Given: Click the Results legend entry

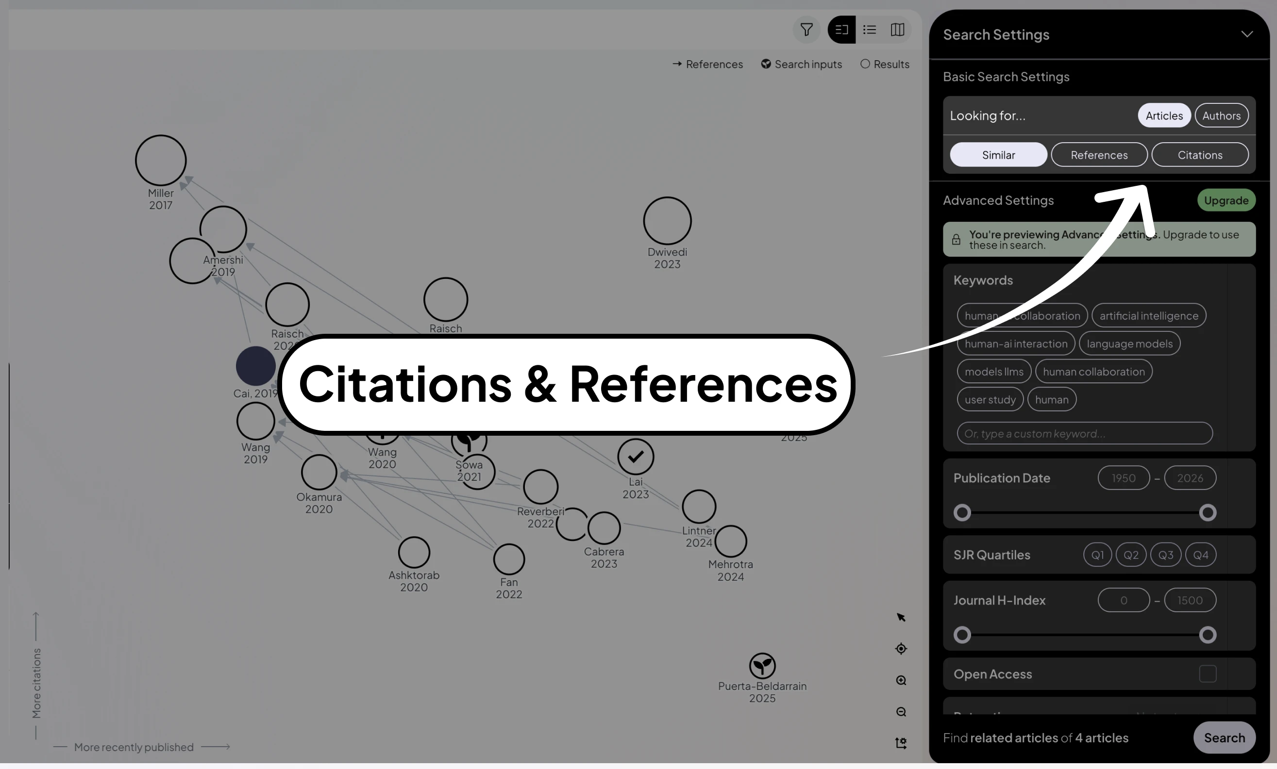Looking at the screenshot, I should tap(885, 64).
